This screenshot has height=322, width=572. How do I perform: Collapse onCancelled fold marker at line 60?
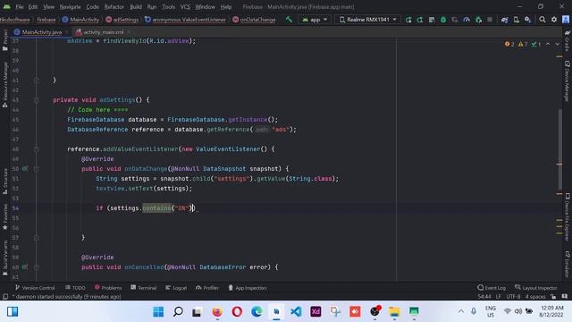pyautogui.click(x=37, y=267)
